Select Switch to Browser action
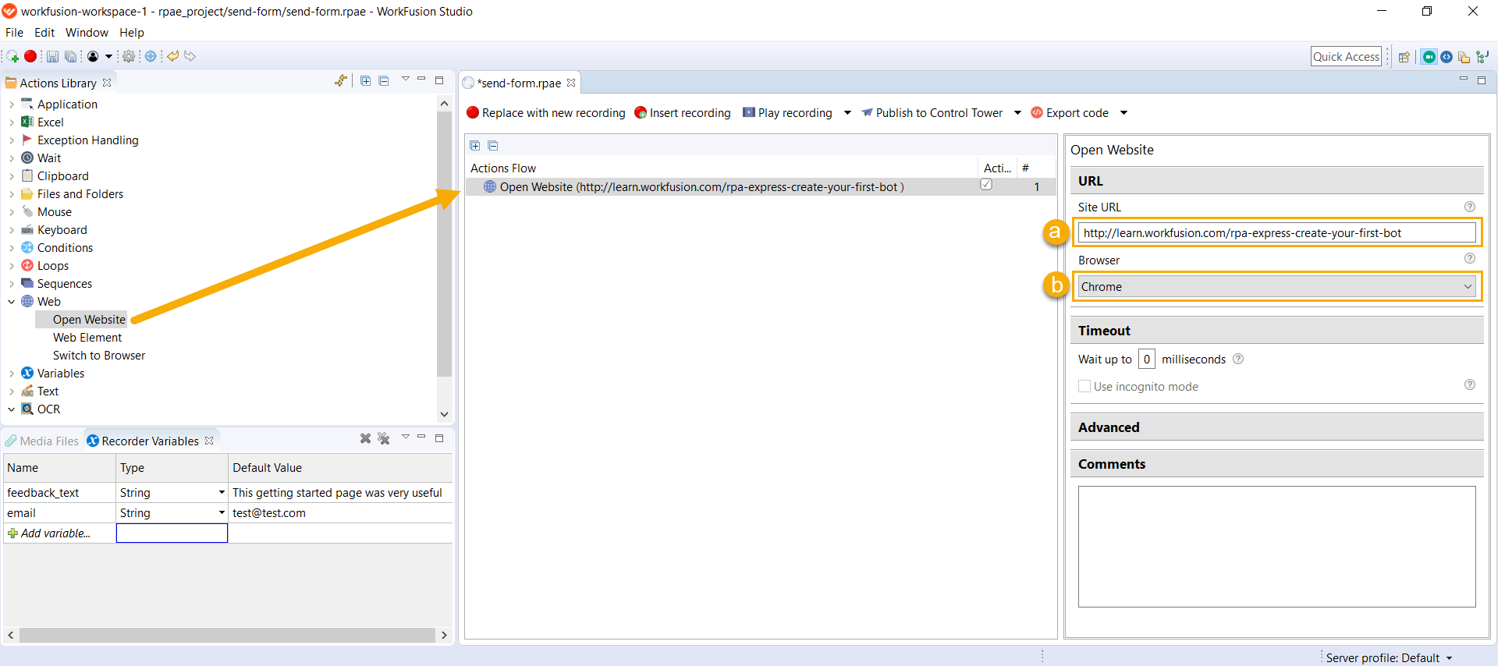 99,356
